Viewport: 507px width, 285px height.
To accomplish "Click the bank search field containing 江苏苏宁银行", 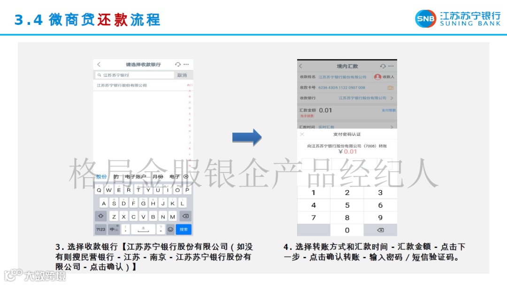I will [135, 75].
